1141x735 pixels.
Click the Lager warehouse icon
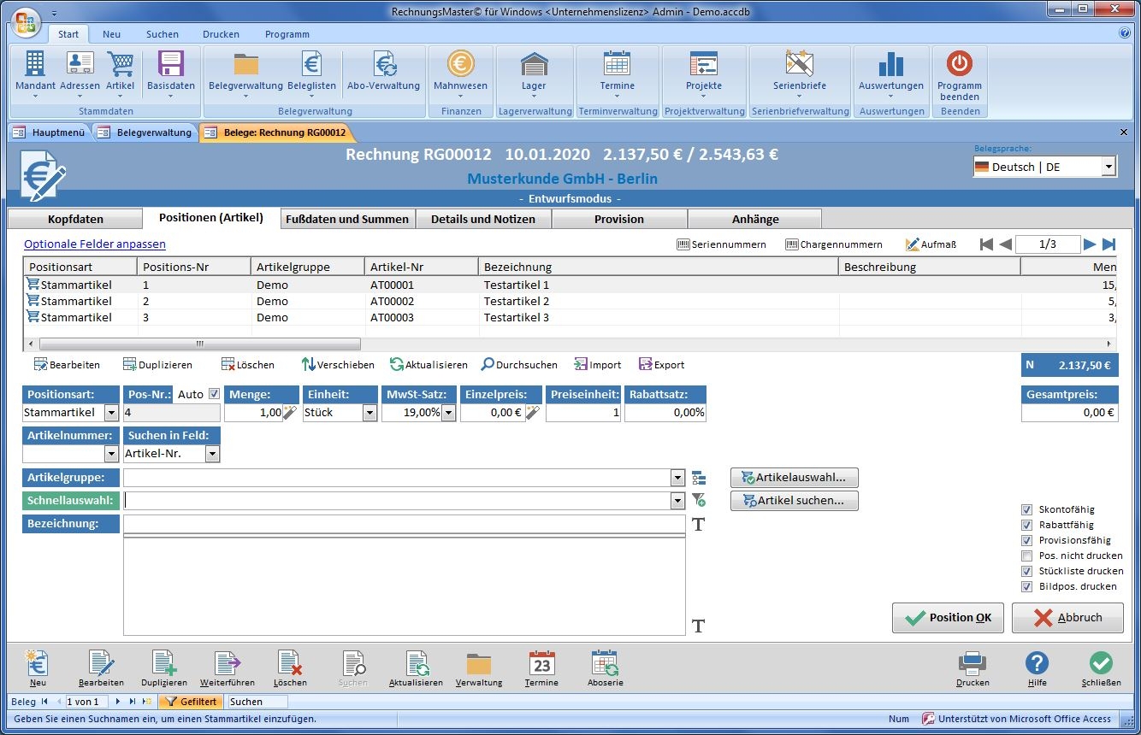pos(534,65)
